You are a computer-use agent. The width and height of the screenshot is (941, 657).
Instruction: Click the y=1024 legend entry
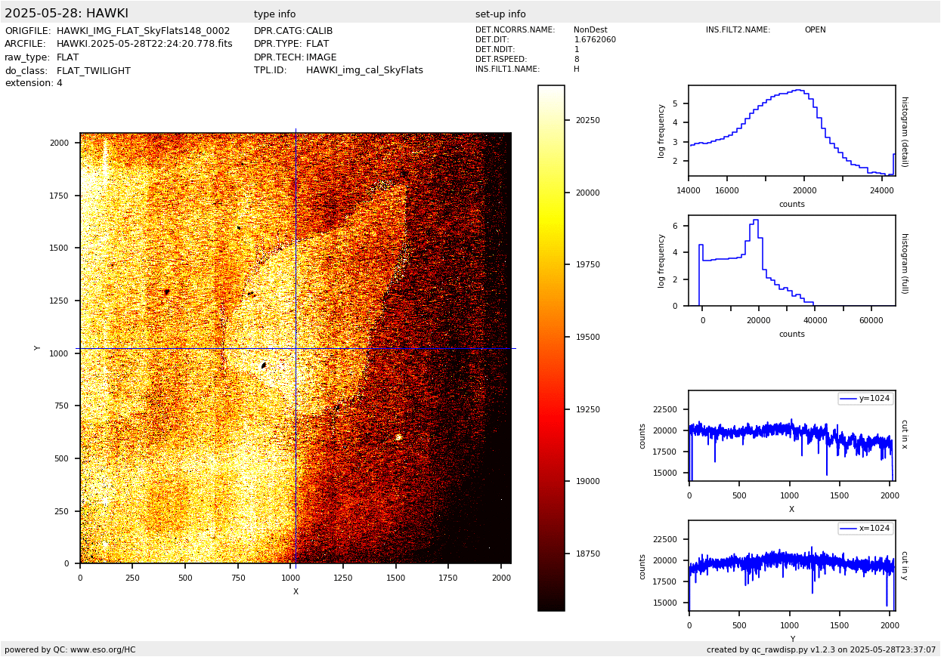click(865, 399)
